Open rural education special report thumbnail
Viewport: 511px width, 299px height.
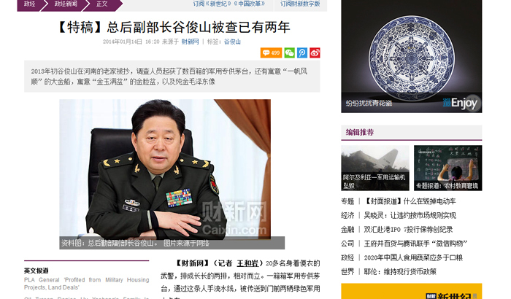click(x=447, y=168)
